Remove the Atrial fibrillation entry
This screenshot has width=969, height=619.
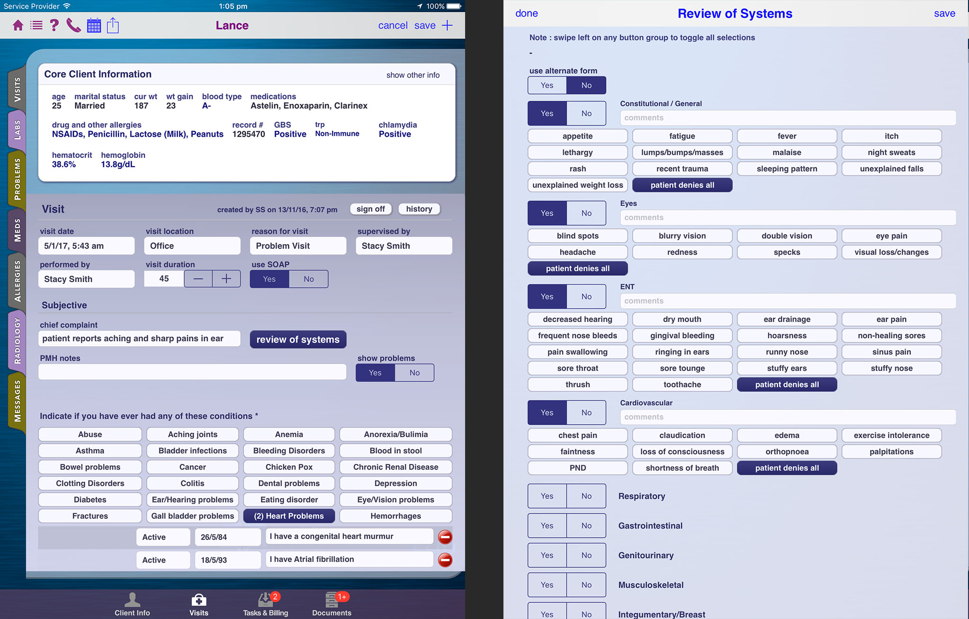[445, 560]
